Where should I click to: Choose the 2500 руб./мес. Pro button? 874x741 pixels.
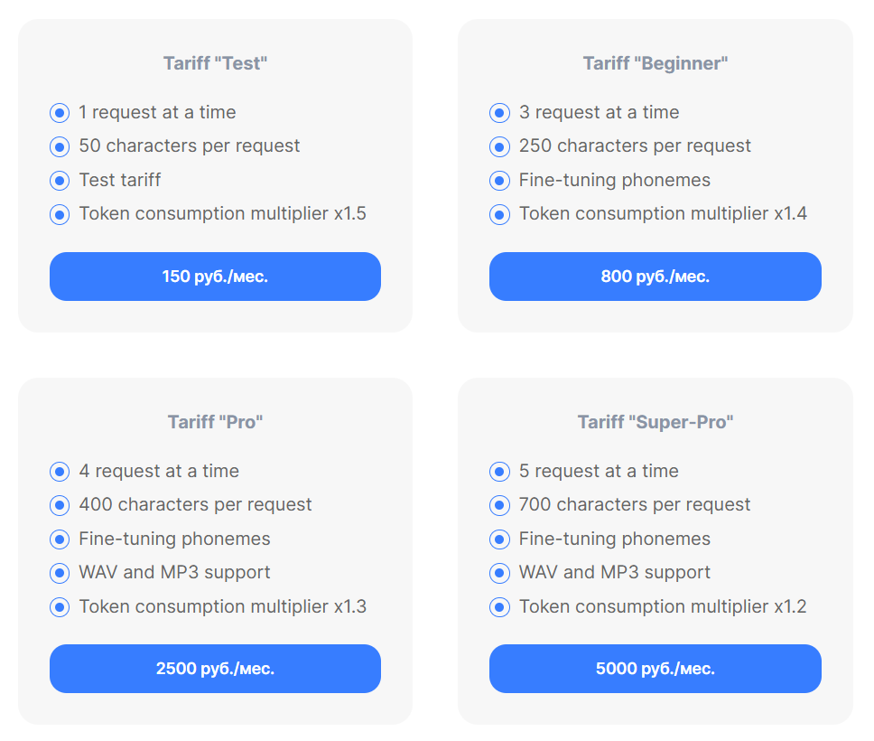pyautogui.click(x=215, y=669)
